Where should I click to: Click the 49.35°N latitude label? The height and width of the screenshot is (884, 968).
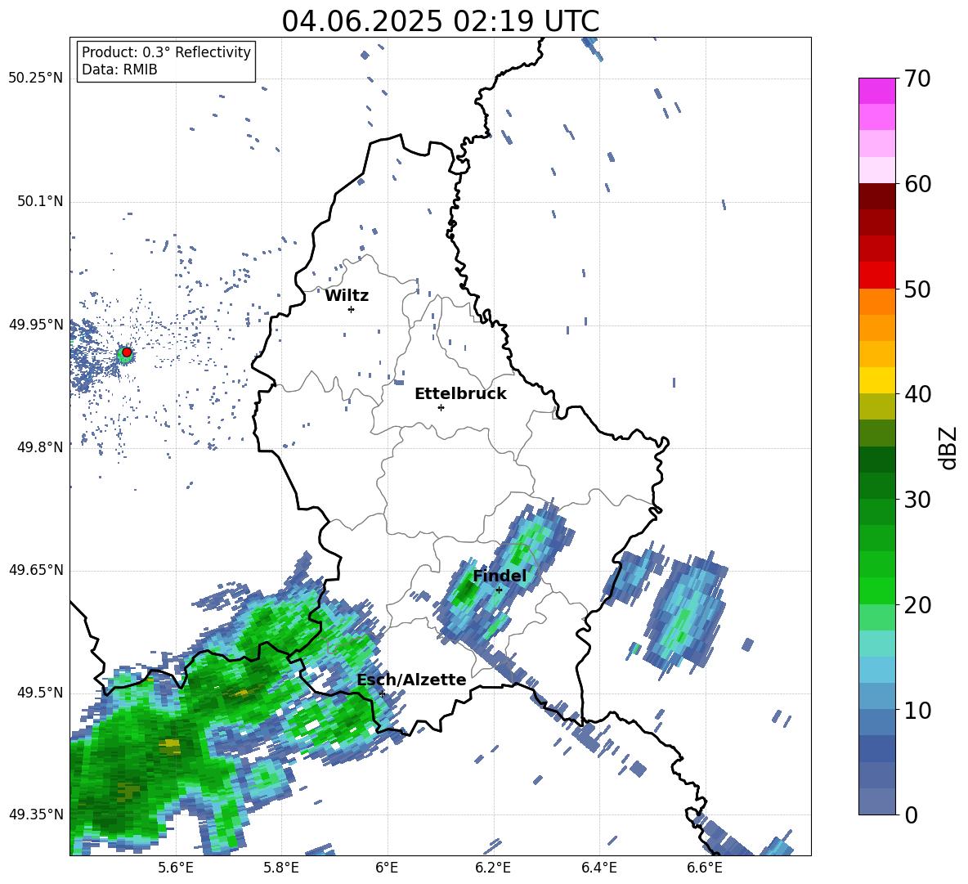click(36, 814)
